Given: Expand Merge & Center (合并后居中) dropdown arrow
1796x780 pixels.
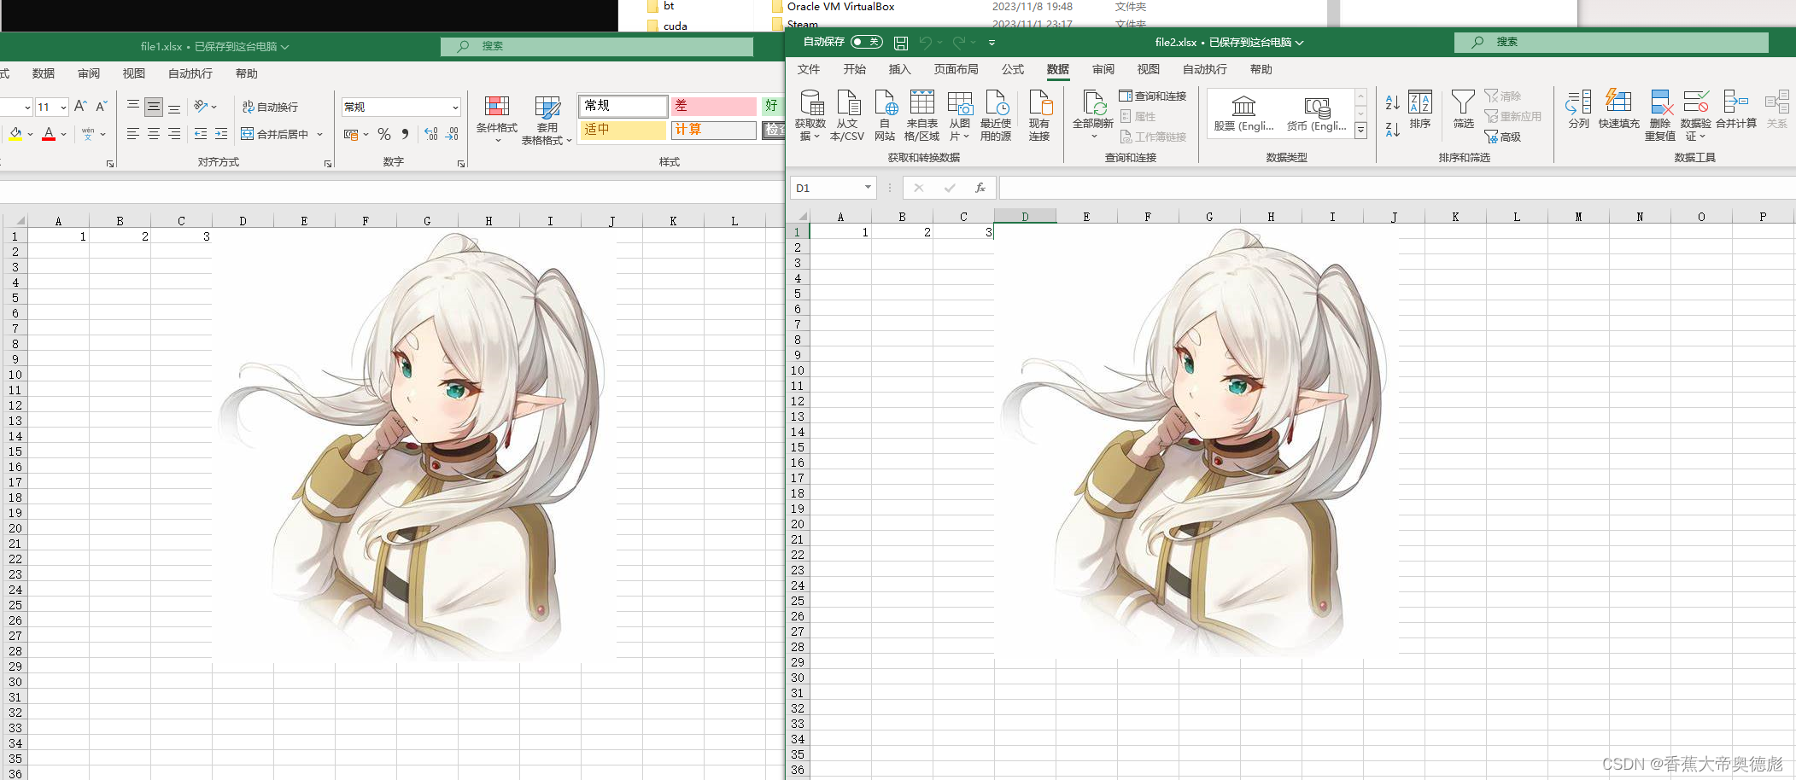Looking at the screenshot, I should pyautogui.click(x=320, y=134).
